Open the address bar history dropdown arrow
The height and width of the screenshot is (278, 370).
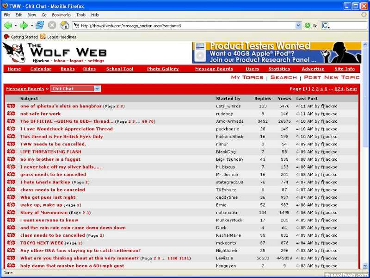(298, 26)
